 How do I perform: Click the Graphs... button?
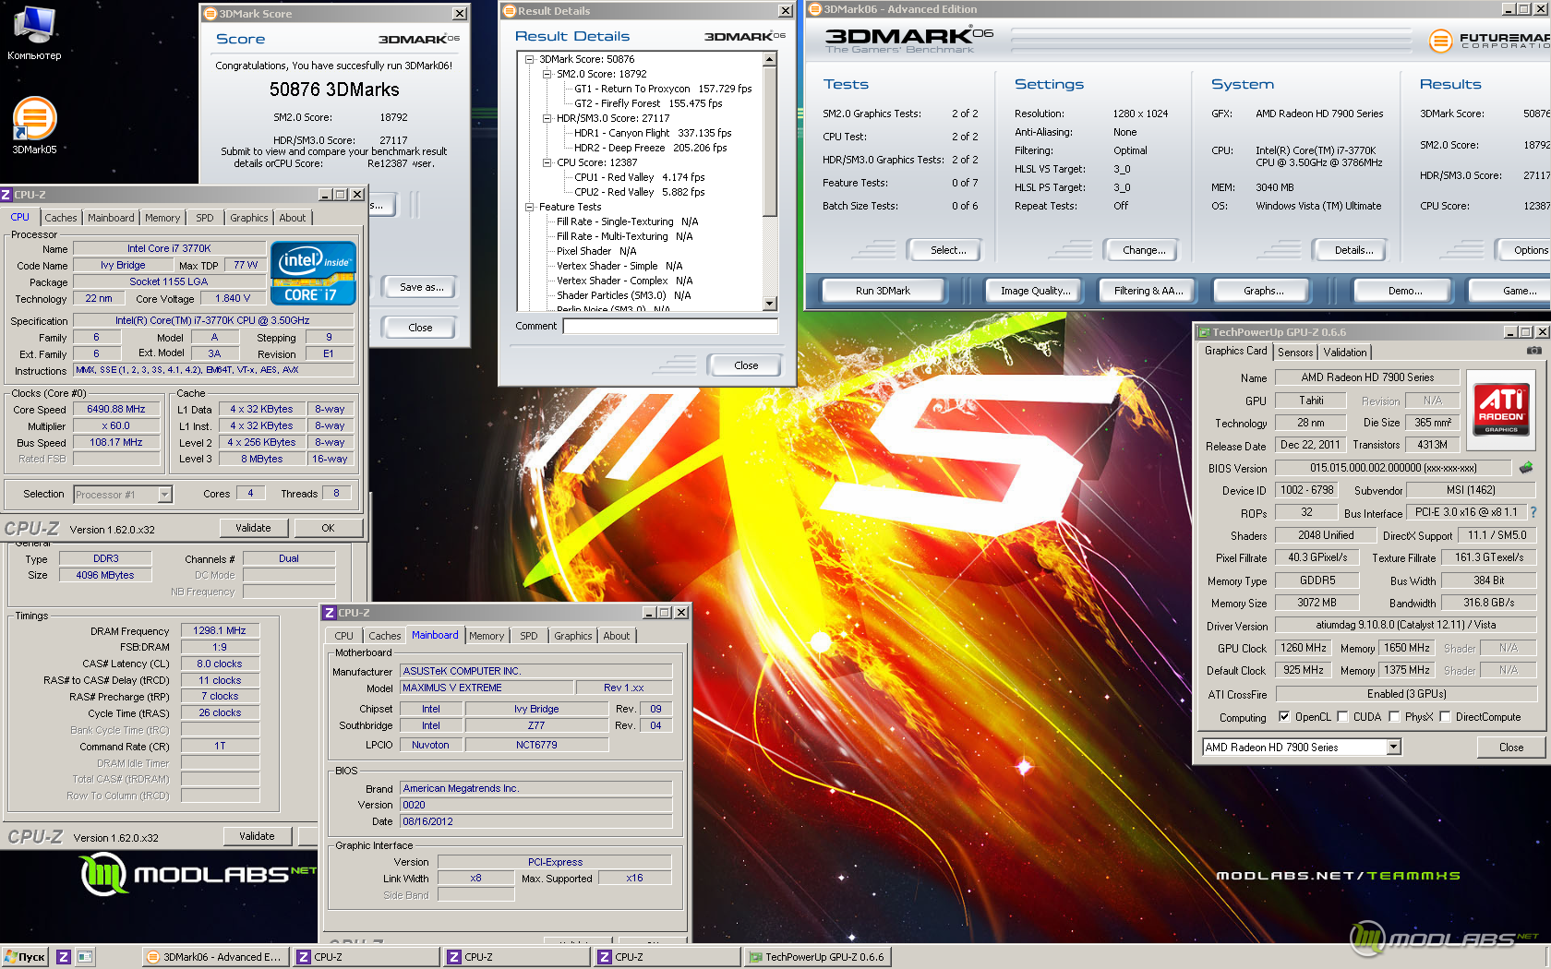point(1264,291)
